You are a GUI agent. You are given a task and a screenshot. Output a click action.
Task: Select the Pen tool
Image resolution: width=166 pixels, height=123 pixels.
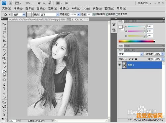(4, 85)
